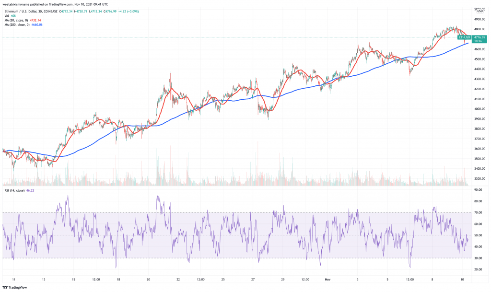Click the RSI 20.00 axis label
This screenshot has width=491, height=292.
pyautogui.click(x=478, y=269)
